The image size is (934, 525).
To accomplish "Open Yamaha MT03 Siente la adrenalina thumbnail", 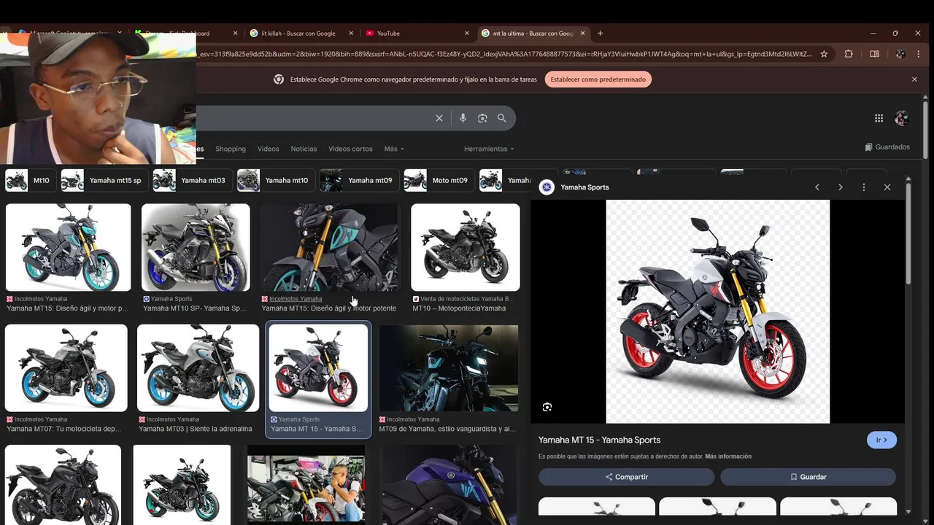I will click(x=198, y=368).
